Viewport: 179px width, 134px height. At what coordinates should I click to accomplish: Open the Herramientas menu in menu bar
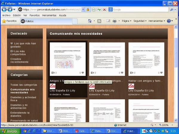pyautogui.click(x=49, y=15)
